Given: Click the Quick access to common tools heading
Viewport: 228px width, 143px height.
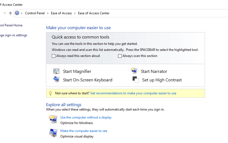Looking at the screenshot, I should 80,37.
